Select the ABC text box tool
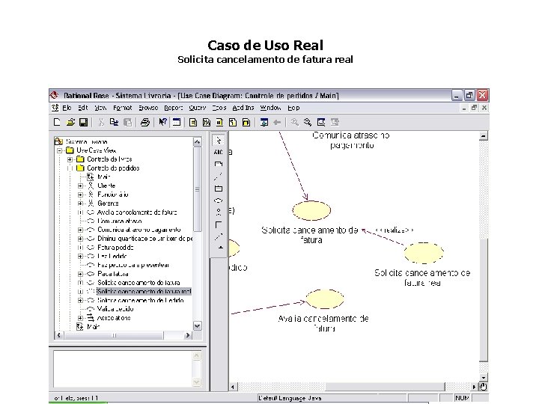Image resolution: width=539 pixels, height=404 pixels. (219, 152)
